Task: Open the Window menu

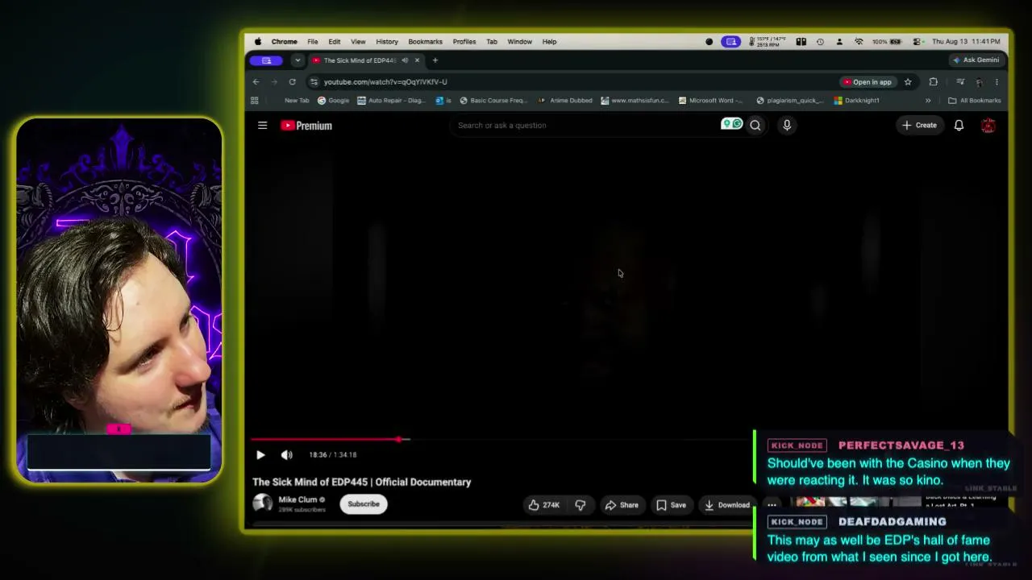Action: 519,42
